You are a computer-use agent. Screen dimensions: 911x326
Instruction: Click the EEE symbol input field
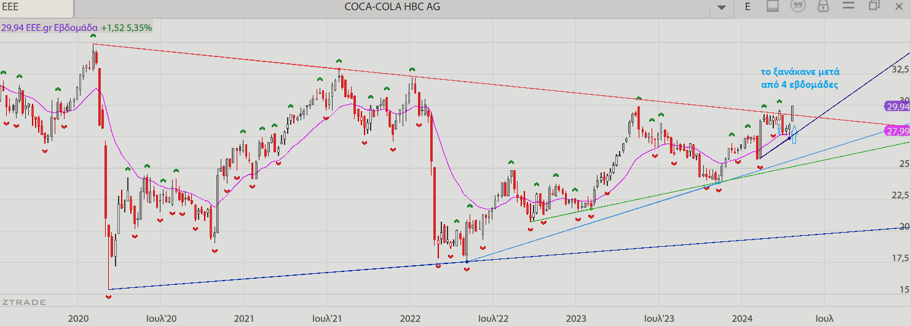pos(37,7)
